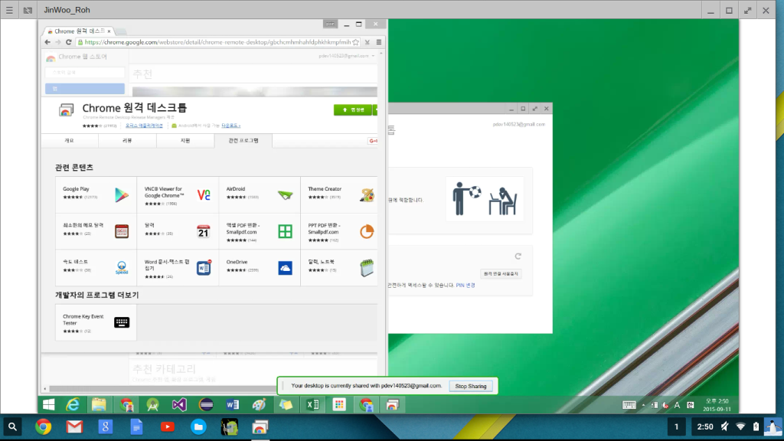Viewport: 784px width, 441px height.
Task: Click the 오피스 애플리케이션 category link
Action: pos(144,126)
